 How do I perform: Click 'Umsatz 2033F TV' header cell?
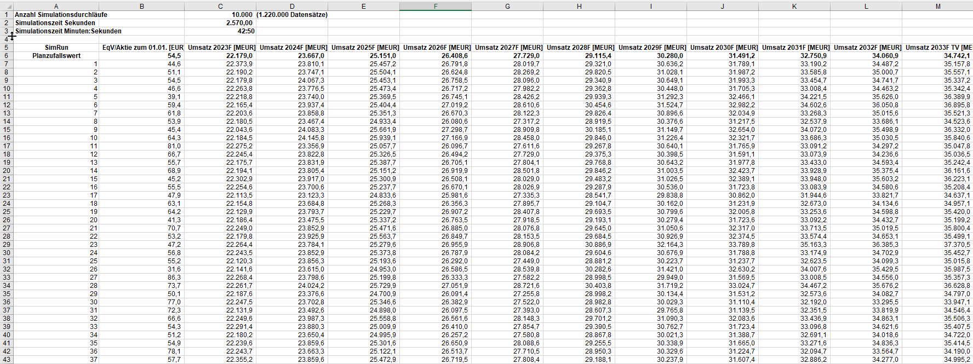(938, 48)
